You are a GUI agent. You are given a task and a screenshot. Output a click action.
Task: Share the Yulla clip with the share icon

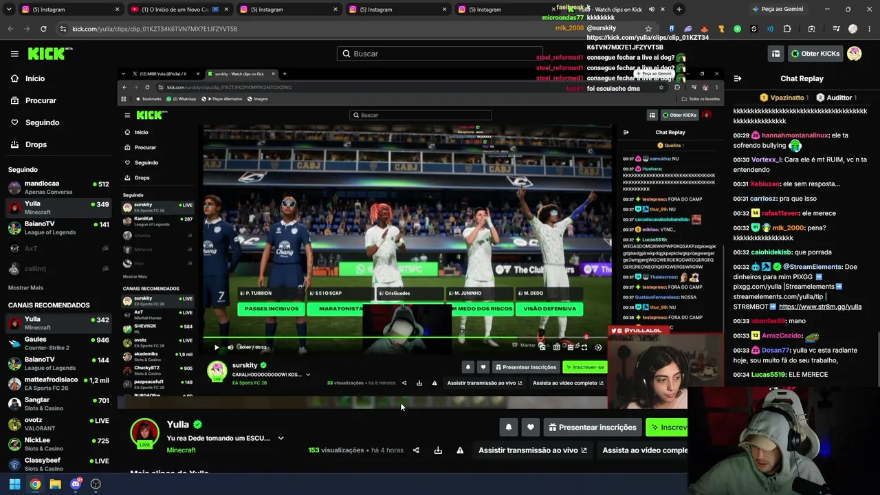point(416,450)
